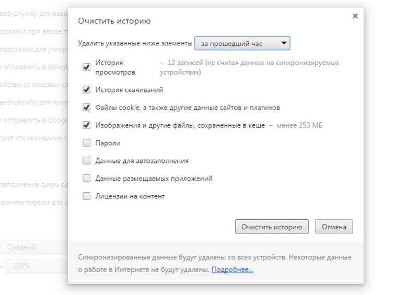
Task: Open the dimmed Средний font size dropdown
Action: pyautogui.click(x=34, y=247)
